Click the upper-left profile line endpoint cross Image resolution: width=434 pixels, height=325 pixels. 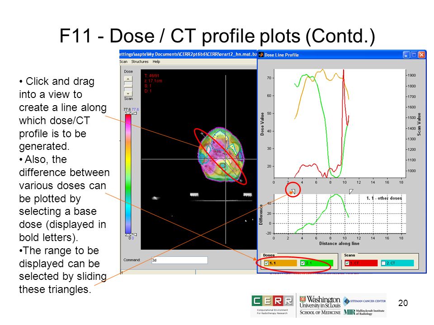[x=202, y=134]
